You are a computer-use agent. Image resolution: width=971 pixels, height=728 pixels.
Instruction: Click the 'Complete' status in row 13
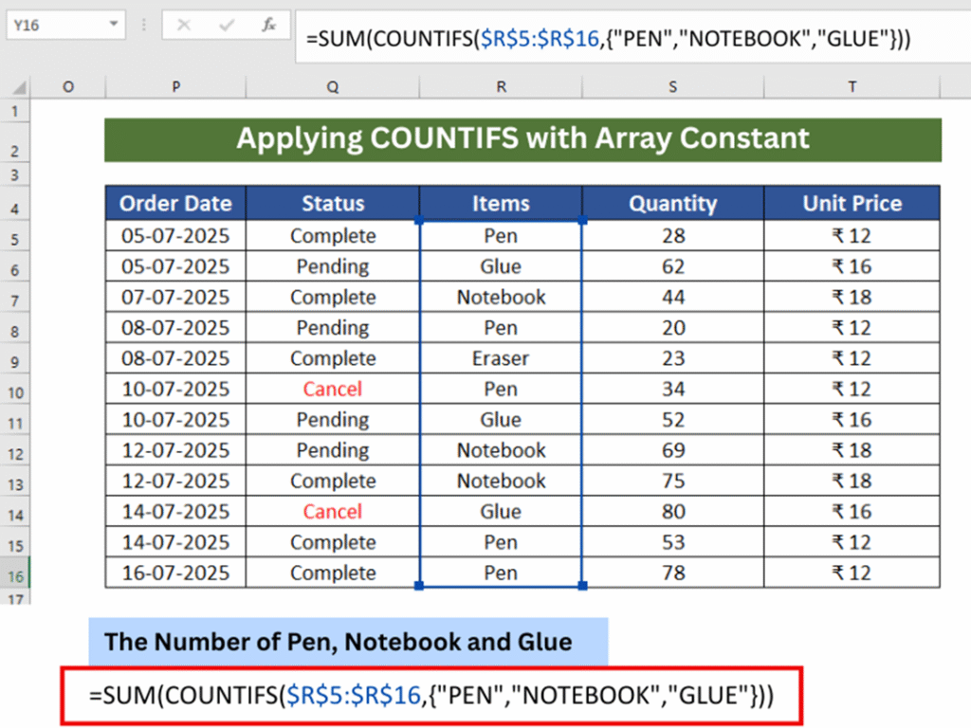click(x=333, y=481)
